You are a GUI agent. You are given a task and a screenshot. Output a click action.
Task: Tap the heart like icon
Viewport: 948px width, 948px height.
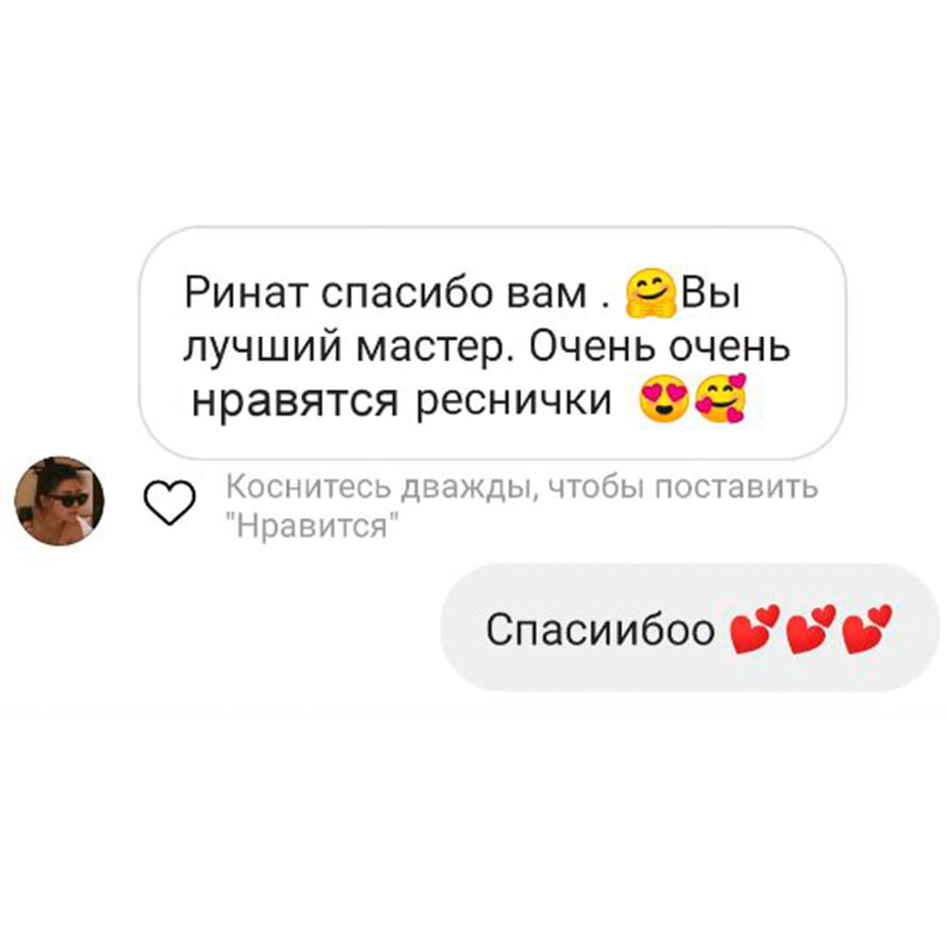click(169, 502)
